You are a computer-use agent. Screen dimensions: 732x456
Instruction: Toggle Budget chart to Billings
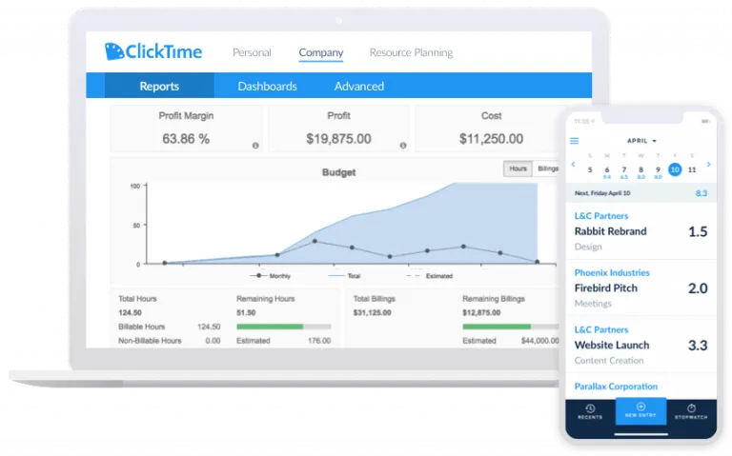(x=547, y=169)
